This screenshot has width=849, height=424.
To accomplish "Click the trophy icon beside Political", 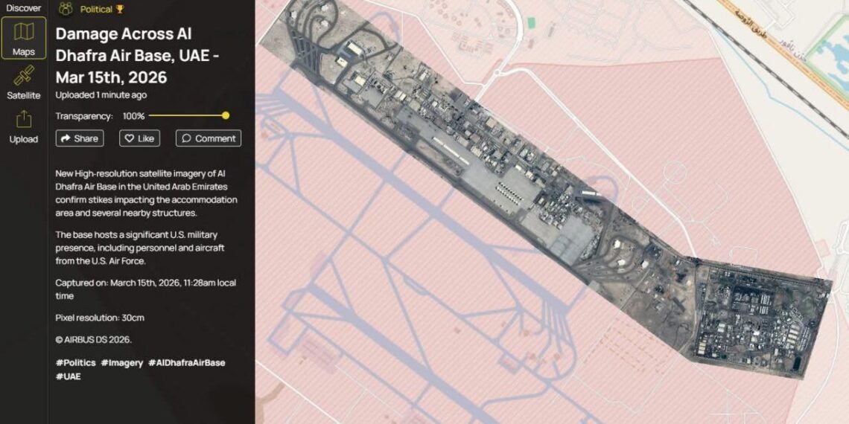I will point(120,9).
